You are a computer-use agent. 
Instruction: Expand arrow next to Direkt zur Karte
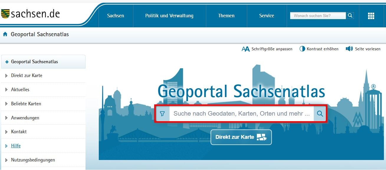click(x=6, y=76)
